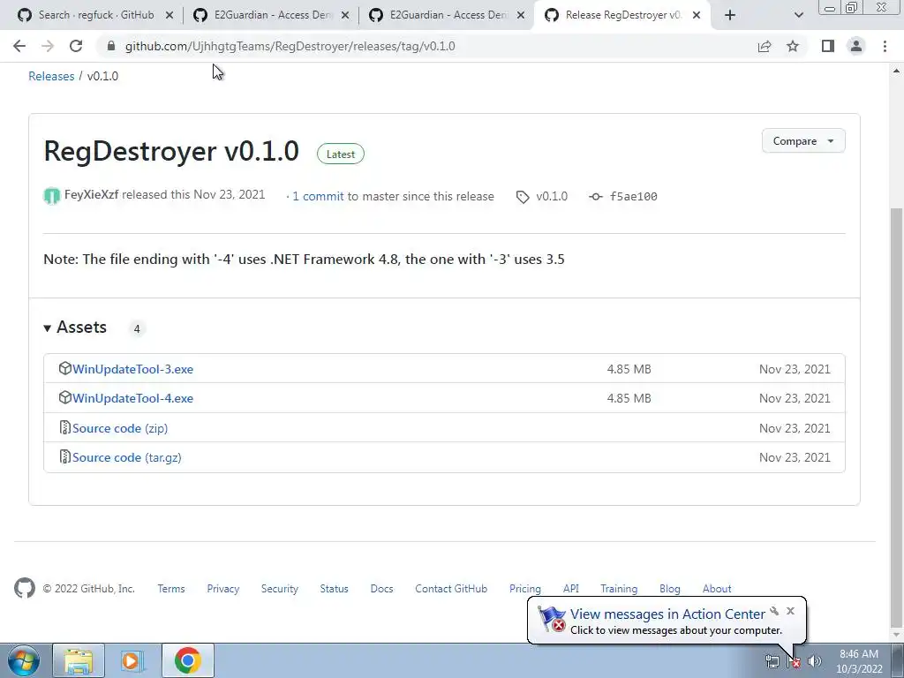Click zip file icon beside Source code (zip)
Screen dimensions: 904x678
[65, 428]
